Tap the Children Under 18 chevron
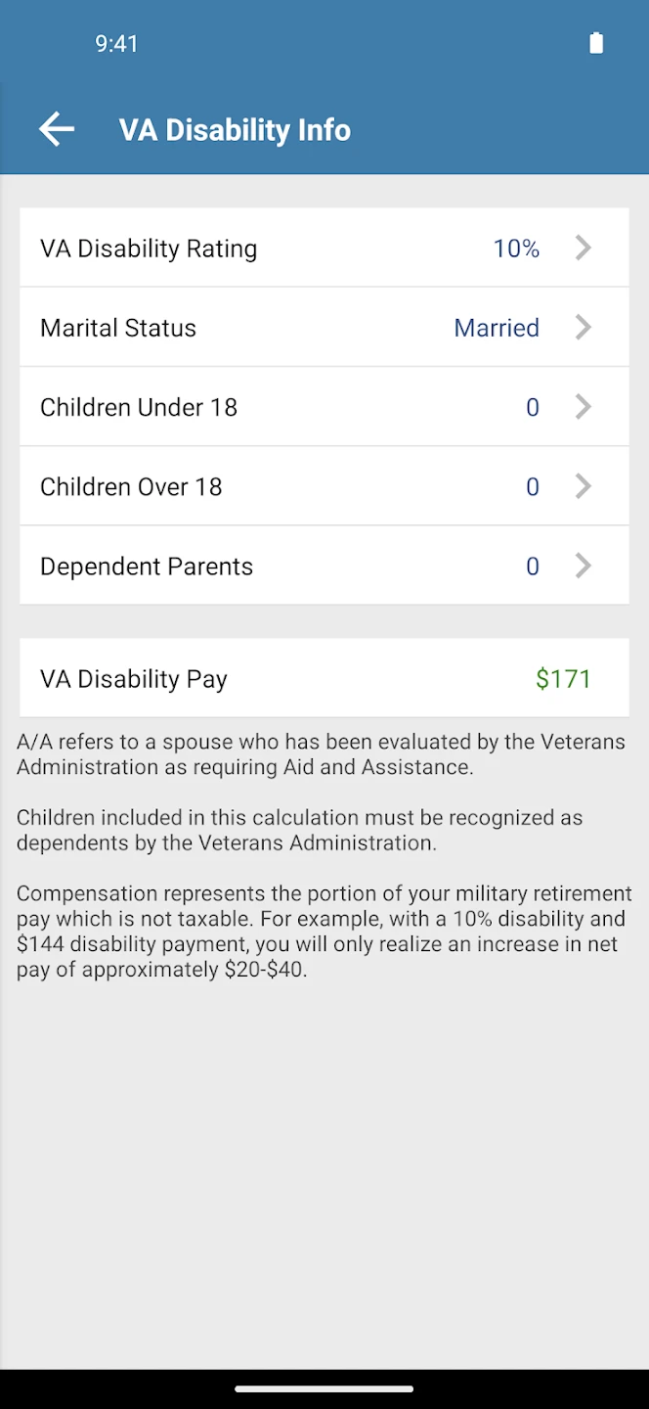The height and width of the screenshot is (1409, 649). pos(584,407)
